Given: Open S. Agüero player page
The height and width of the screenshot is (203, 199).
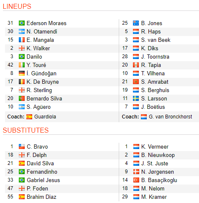Looking at the screenshot, I should (38, 107).
